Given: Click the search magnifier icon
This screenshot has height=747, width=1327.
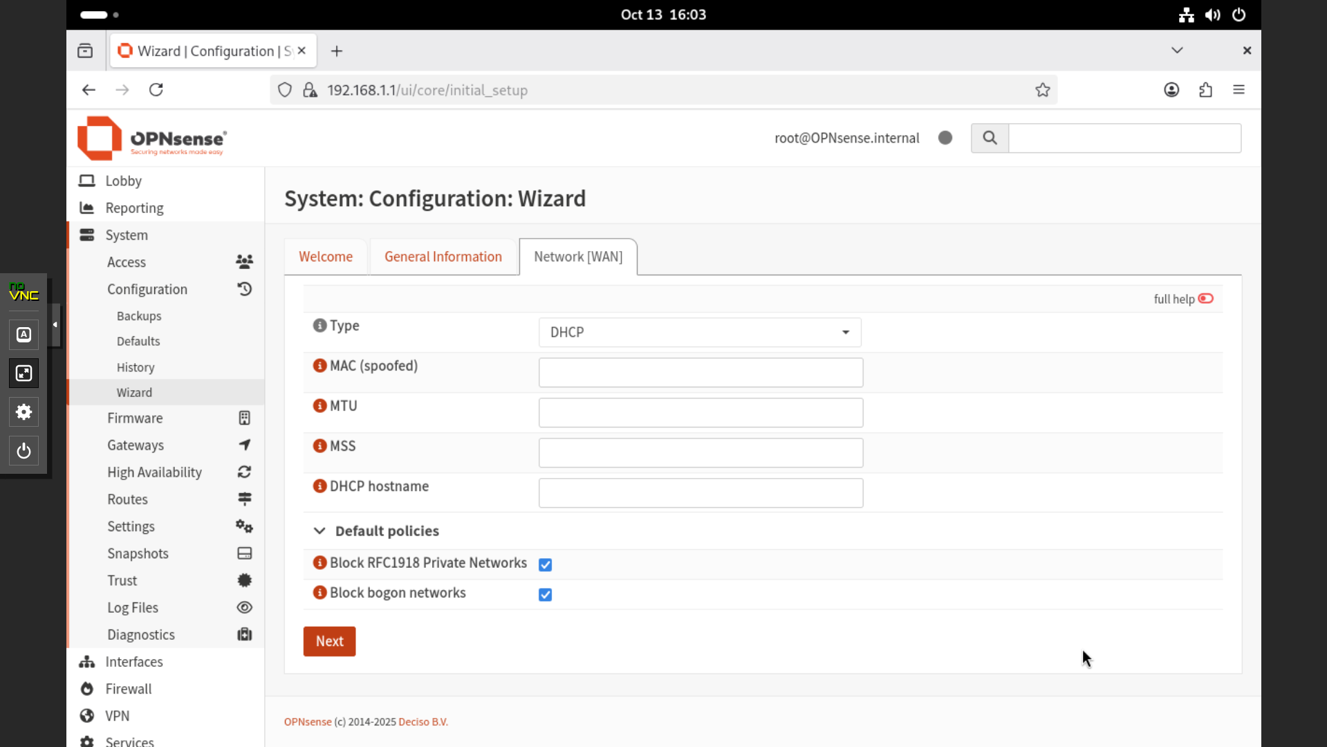Looking at the screenshot, I should pyautogui.click(x=990, y=138).
